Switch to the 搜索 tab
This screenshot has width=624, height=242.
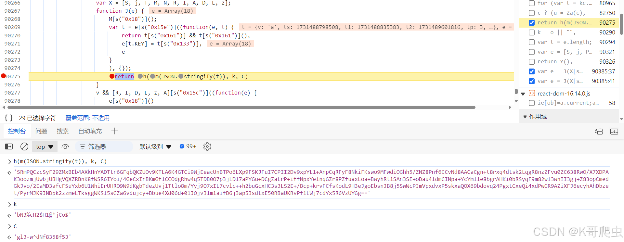[63, 131]
